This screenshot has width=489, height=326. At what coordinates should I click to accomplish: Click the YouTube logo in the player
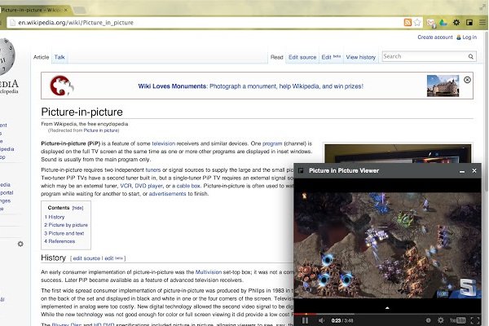pyautogui.click(x=457, y=320)
